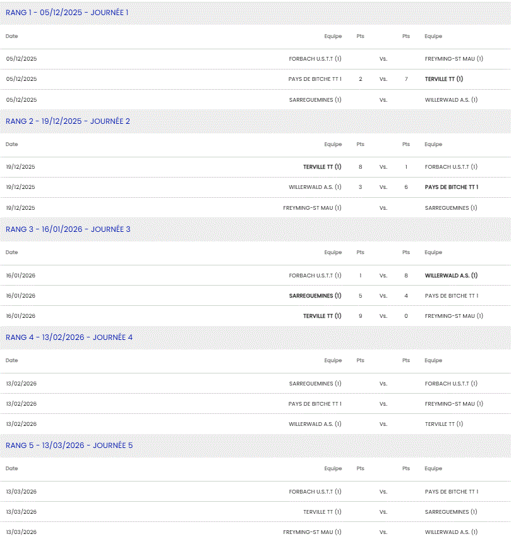The width and height of the screenshot is (511, 546).
Task: Open bold PAYS DE BITCHE TT 1 in Journée 2
Action: (451, 187)
